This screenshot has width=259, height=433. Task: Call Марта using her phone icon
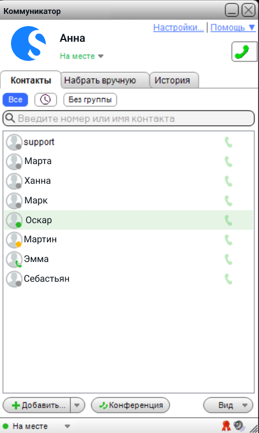229,162
